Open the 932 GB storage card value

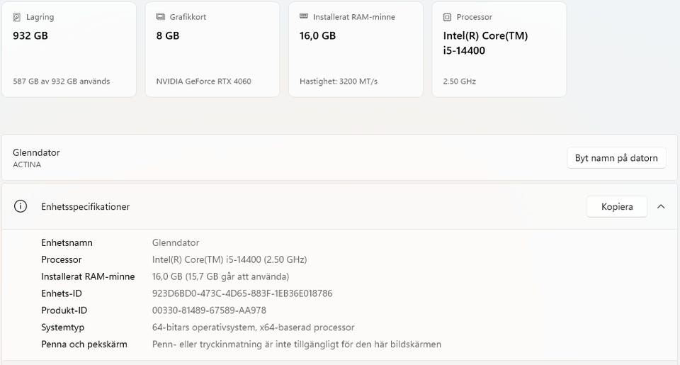pyautogui.click(x=30, y=35)
